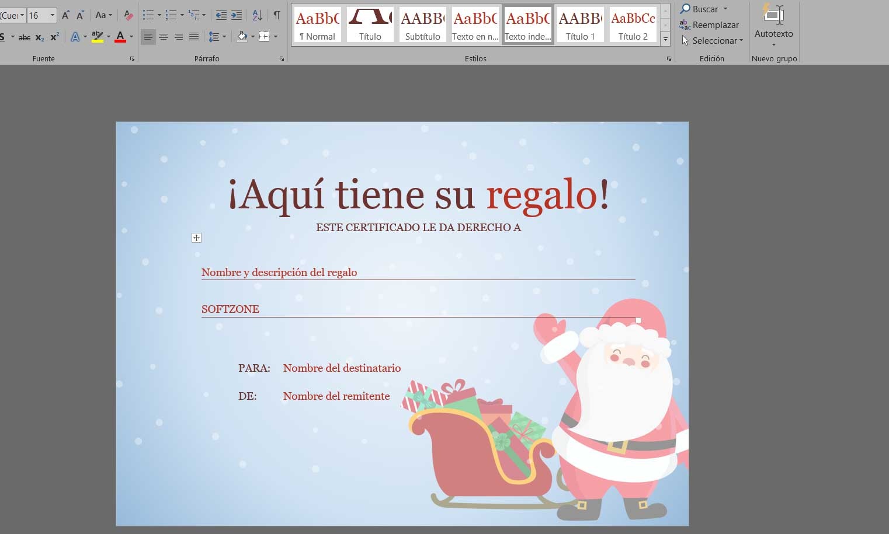Apply the Texto inde... style
The height and width of the screenshot is (534, 889).
coord(528,25)
